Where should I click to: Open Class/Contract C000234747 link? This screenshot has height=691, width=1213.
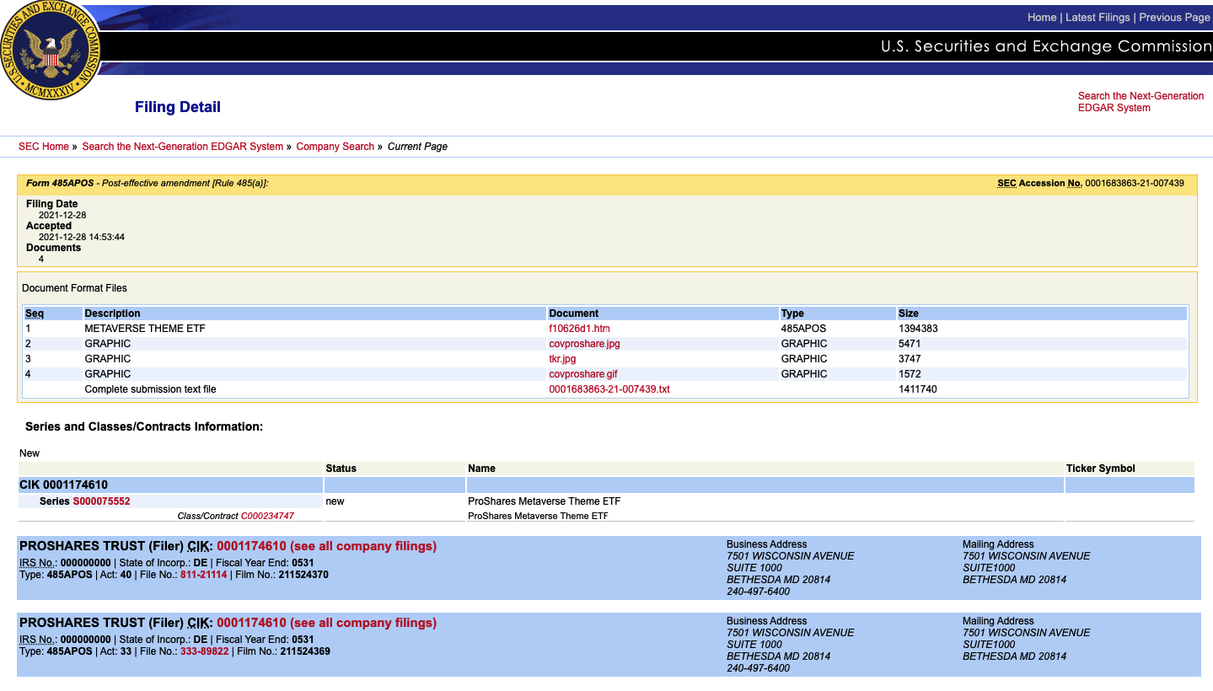coord(267,516)
